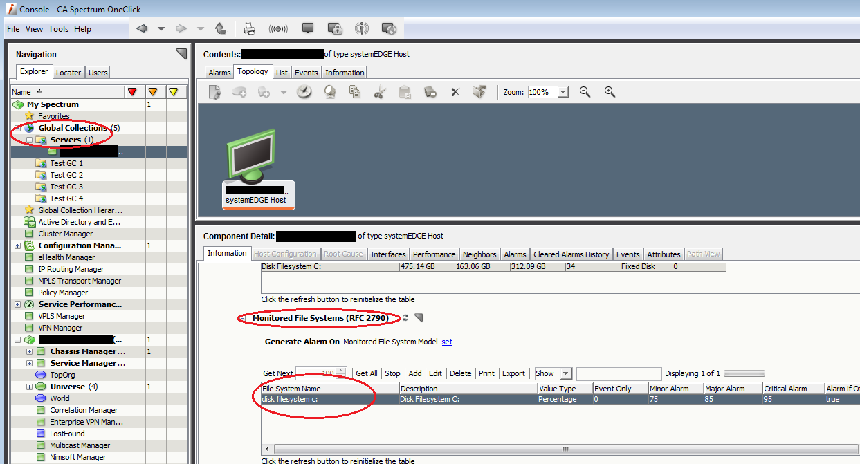Image resolution: width=860 pixels, height=464 pixels.
Task: Select the systemEDGE Host model in topology
Action: click(x=258, y=169)
